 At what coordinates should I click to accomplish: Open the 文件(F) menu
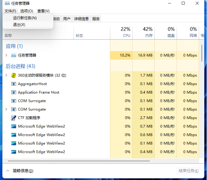tap(10, 11)
